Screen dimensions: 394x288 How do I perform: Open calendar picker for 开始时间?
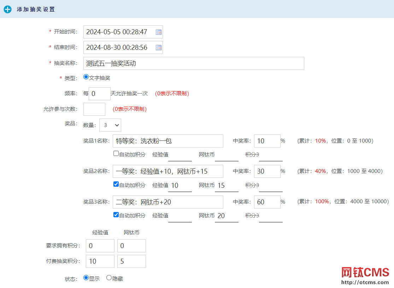(x=159, y=32)
